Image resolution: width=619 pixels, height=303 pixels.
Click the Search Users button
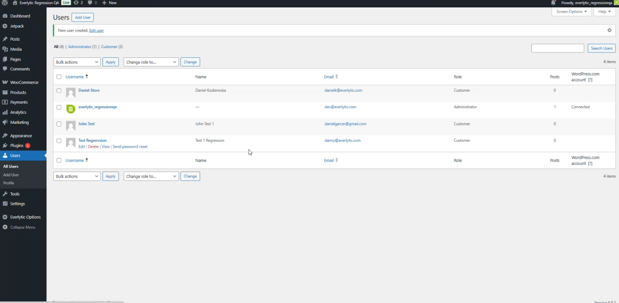[x=601, y=48]
